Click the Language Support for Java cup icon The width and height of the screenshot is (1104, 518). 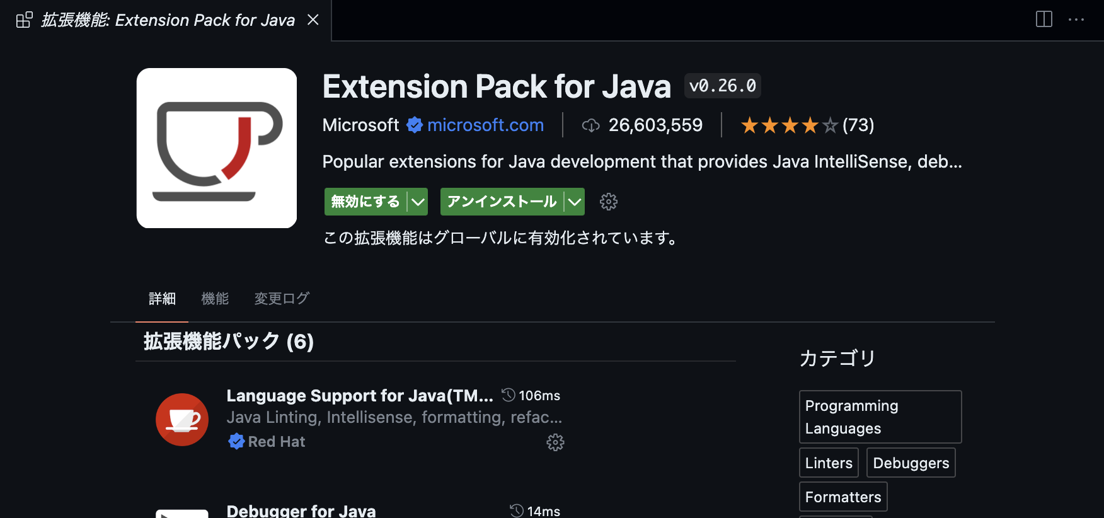181,419
